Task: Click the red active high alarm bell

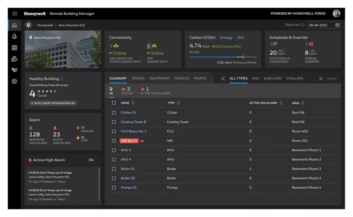Action: pos(55,128)
